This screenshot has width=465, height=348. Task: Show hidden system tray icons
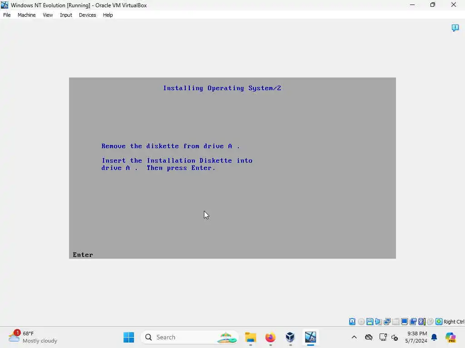(x=354, y=337)
